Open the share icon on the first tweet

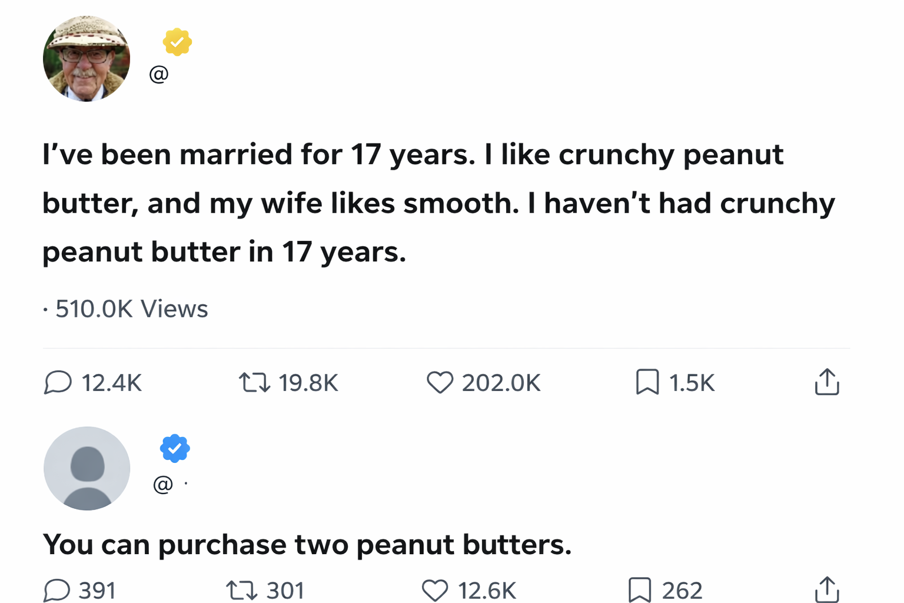(x=827, y=382)
